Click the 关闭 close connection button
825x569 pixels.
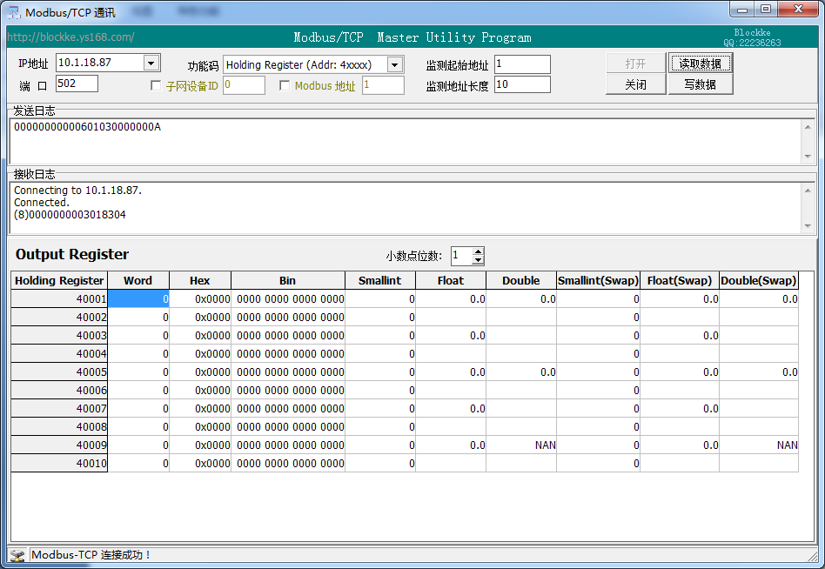635,84
